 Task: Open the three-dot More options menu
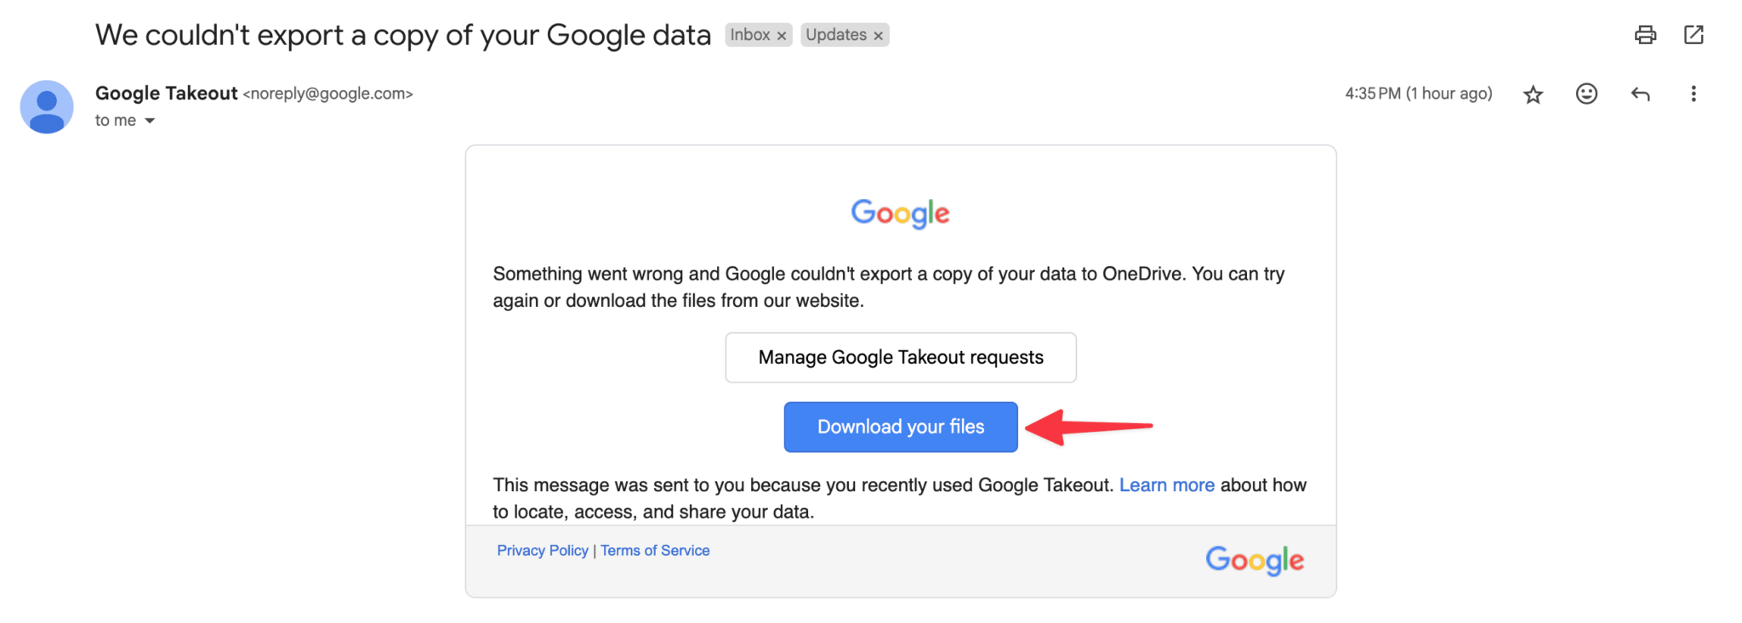point(1694,94)
